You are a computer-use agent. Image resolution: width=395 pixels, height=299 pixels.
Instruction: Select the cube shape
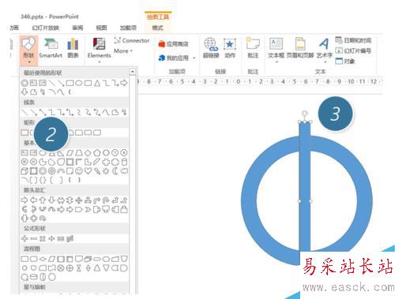tap(24, 171)
